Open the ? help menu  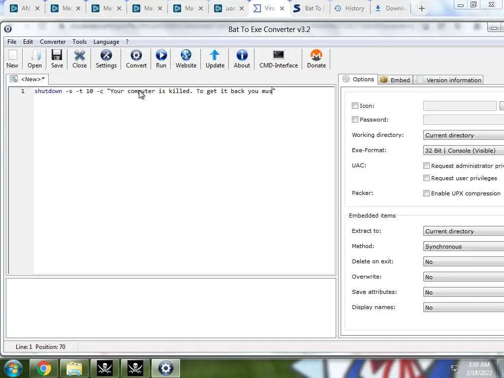(127, 42)
